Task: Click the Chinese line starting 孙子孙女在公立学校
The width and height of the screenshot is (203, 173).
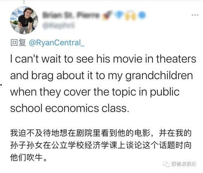Action: (101, 145)
